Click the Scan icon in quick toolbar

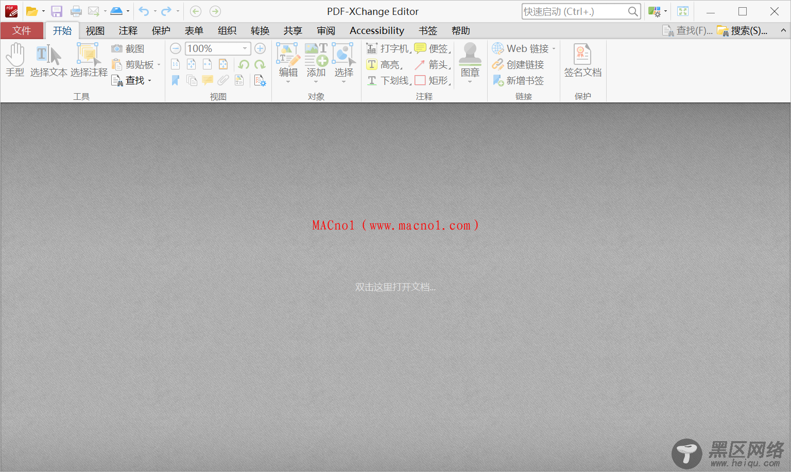click(117, 11)
